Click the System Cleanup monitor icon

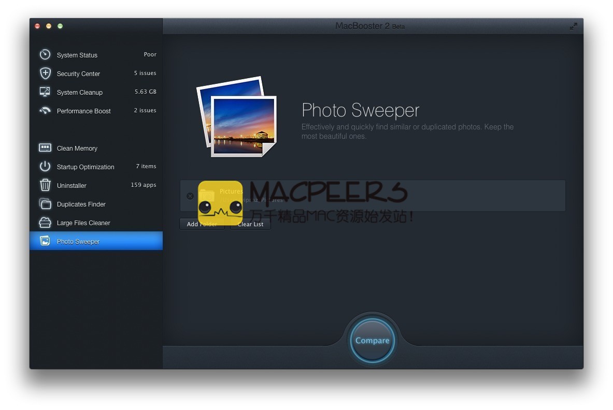coord(45,92)
